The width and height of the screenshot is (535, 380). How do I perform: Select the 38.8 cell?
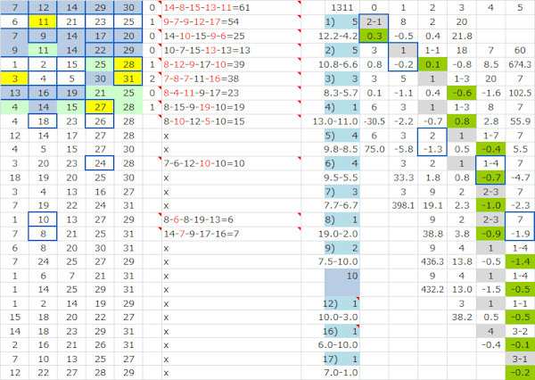tap(432, 234)
